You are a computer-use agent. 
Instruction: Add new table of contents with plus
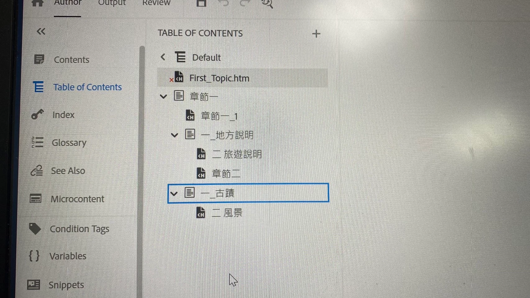tap(316, 34)
